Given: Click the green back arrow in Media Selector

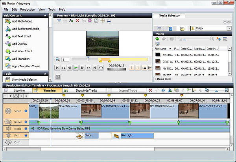Looking at the screenshot, I should click(157, 39).
